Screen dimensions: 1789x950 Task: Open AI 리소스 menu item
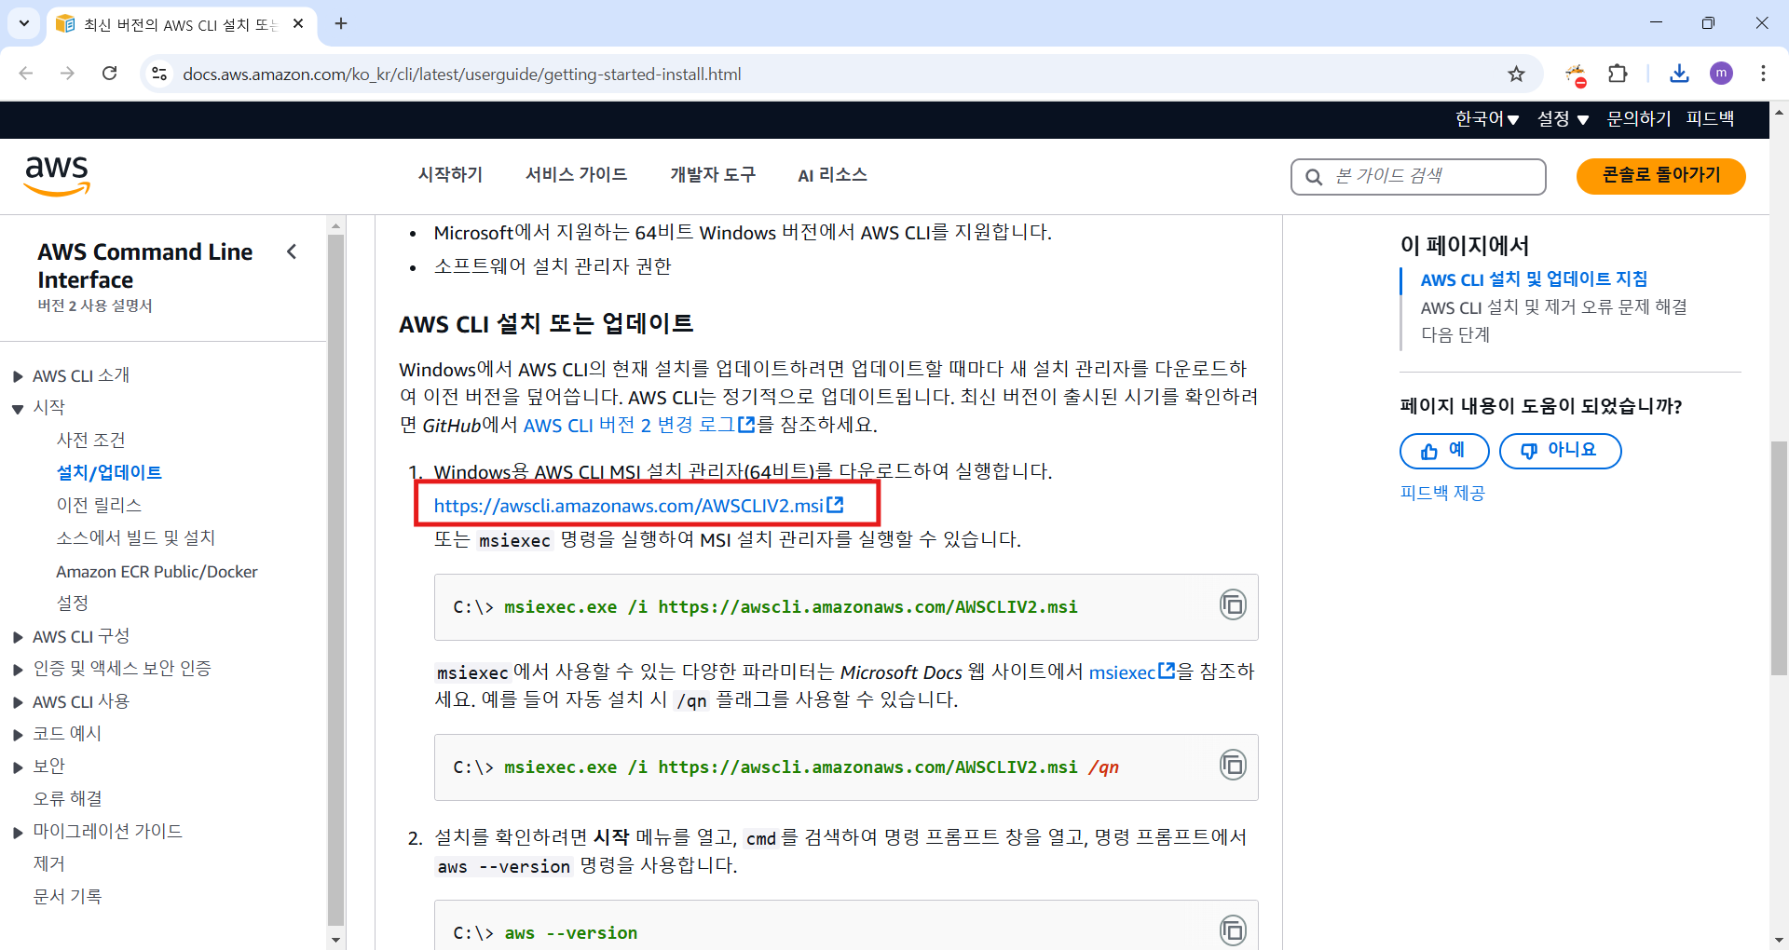pos(832,175)
